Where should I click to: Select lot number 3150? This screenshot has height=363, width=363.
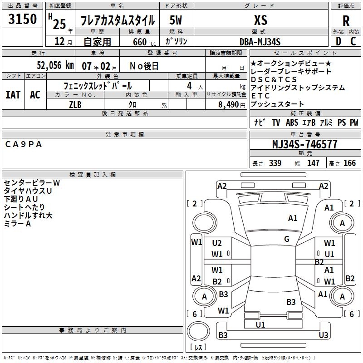pyautogui.click(x=23, y=20)
